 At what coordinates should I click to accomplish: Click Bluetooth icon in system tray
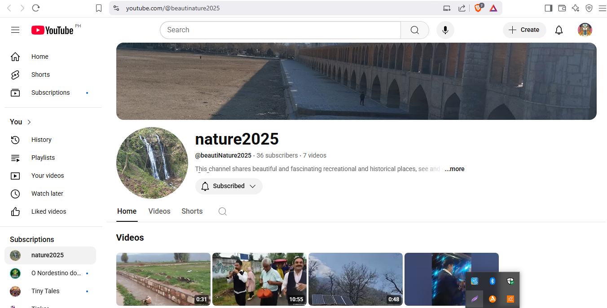[x=492, y=281]
